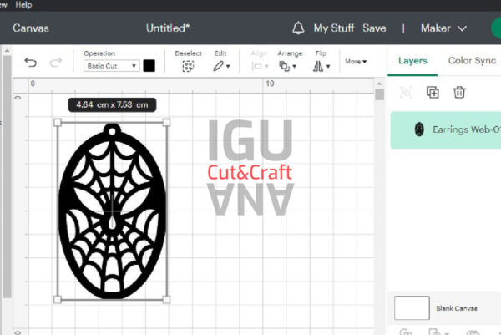The image size is (501, 335).
Task: Open My Stuff
Action: click(x=333, y=28)
